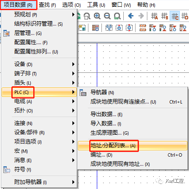This screenshot has height=189, width=189.
Task: Click second red hourglass symbol icon
Action: pos(163,28)
